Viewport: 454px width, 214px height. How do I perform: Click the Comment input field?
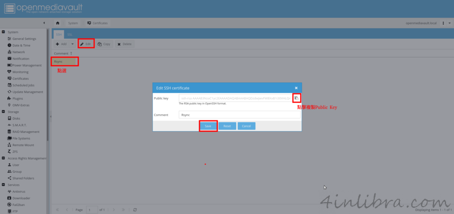[239, 115]
